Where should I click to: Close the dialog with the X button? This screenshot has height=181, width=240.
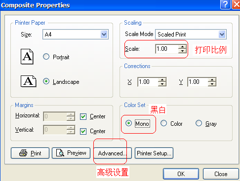236,4
